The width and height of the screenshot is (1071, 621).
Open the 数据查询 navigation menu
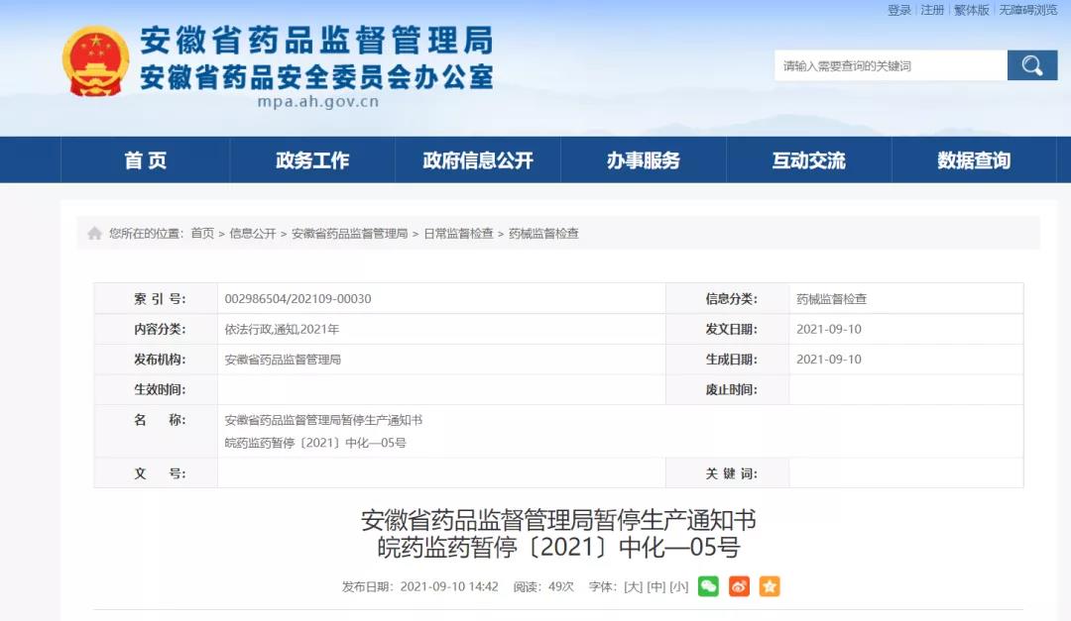coord(974,160)
